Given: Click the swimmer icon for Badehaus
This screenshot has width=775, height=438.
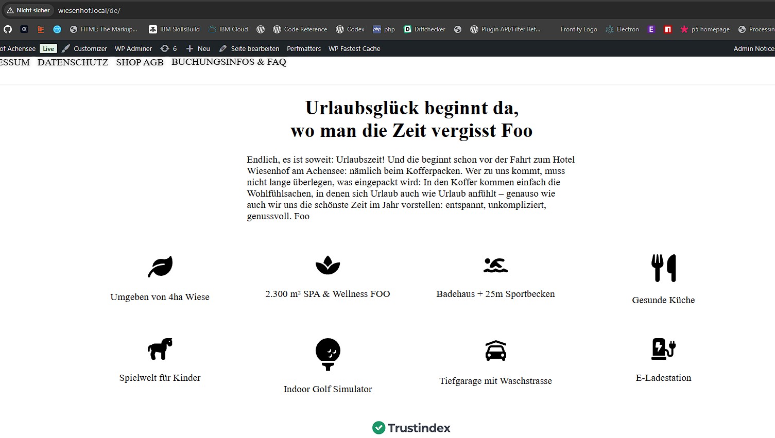Looking at the screenshot, I should pos(495,265).
